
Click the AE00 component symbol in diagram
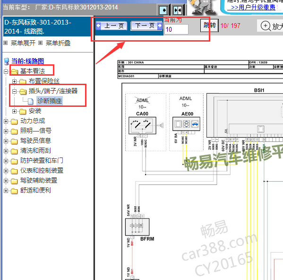186,124
